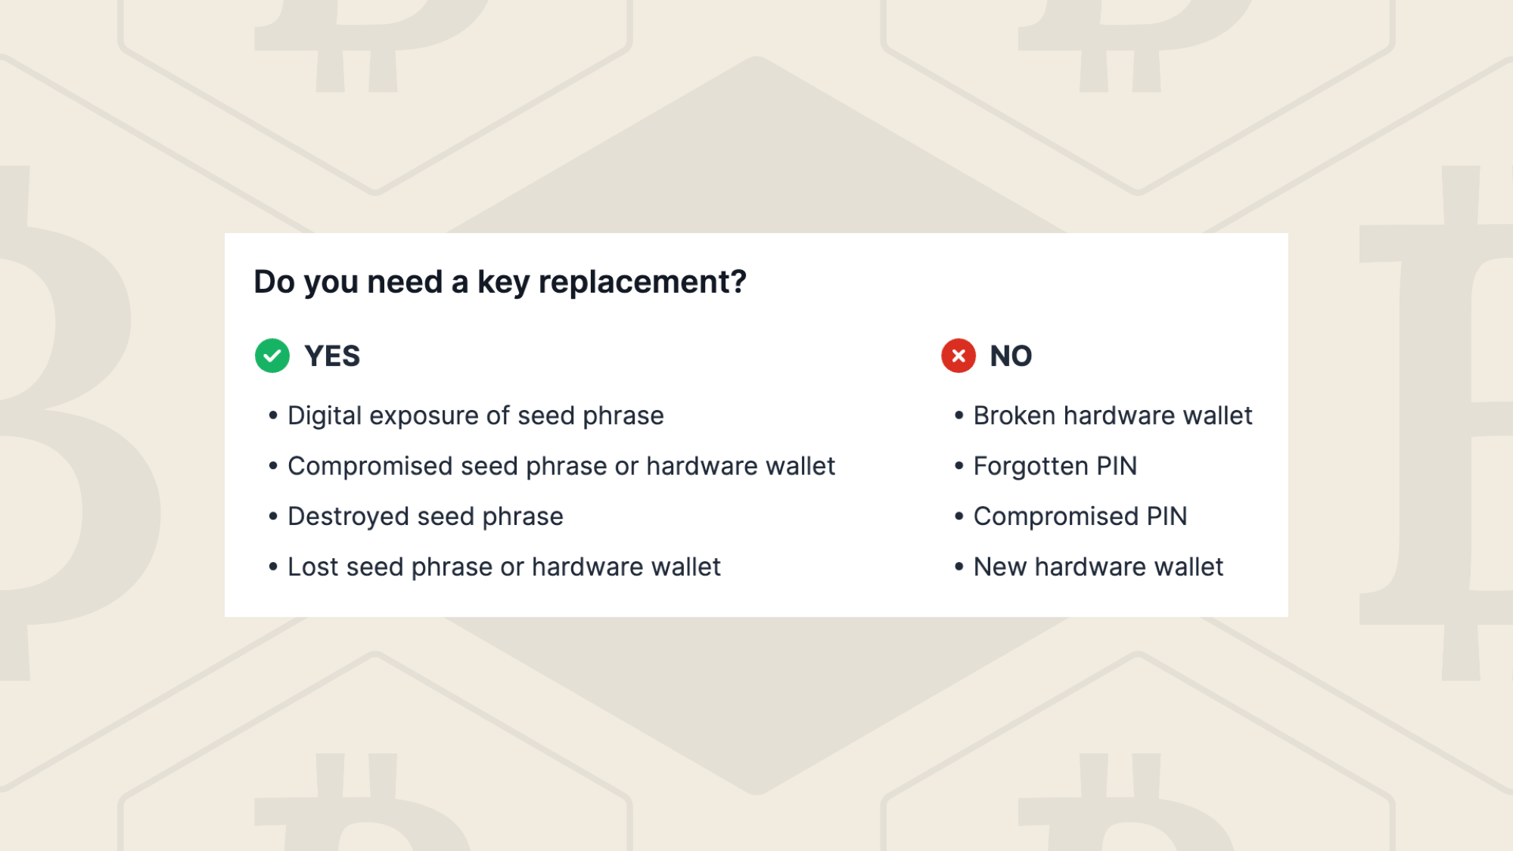Click the bottom-left Bitcoin symbol in background
The image size is (1513, 851).
coord(363,806)
